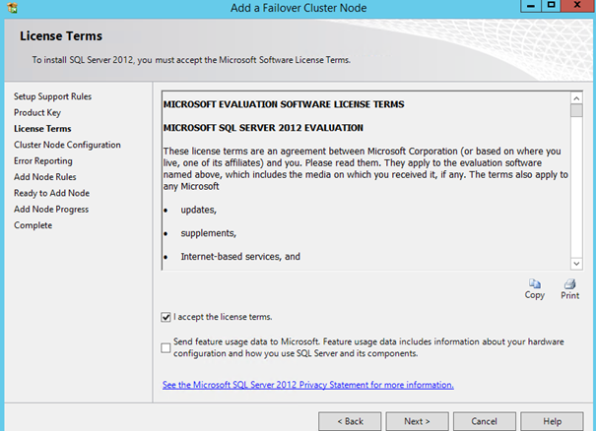Viewport: 596px width, 431px height.
Task: Toggle the accept license terms checkbox
Action: pos(166,317)
